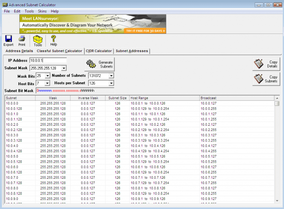284x209 pixels.
Task: Click the Export floppy disk icon
Action: [8, 39]
